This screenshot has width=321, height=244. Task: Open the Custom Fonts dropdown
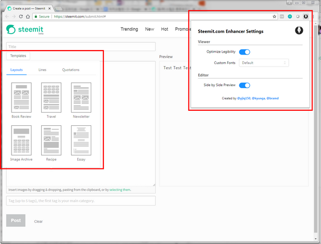(264, 63)
